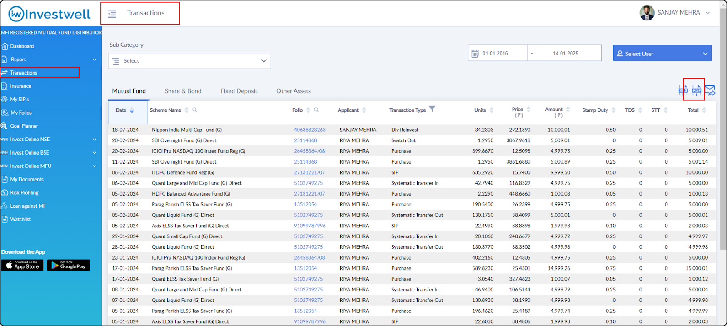Screen dimensions: 727x326
Task: Sort by Stamp Duty column
Action: click(613, 110)
